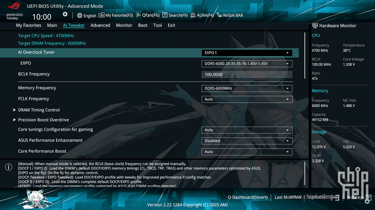
Task: Click the FCLK Frequency label
Action: 34,99
